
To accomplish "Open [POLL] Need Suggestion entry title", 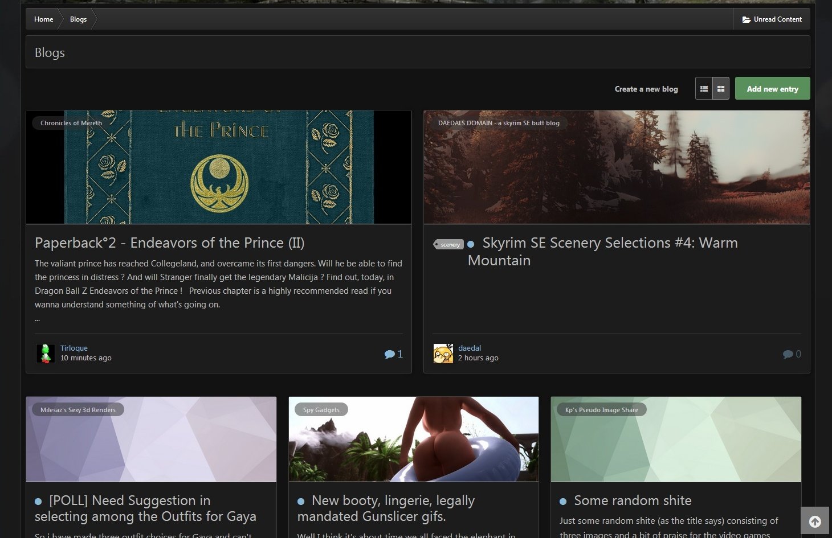I will click(145, 508).
